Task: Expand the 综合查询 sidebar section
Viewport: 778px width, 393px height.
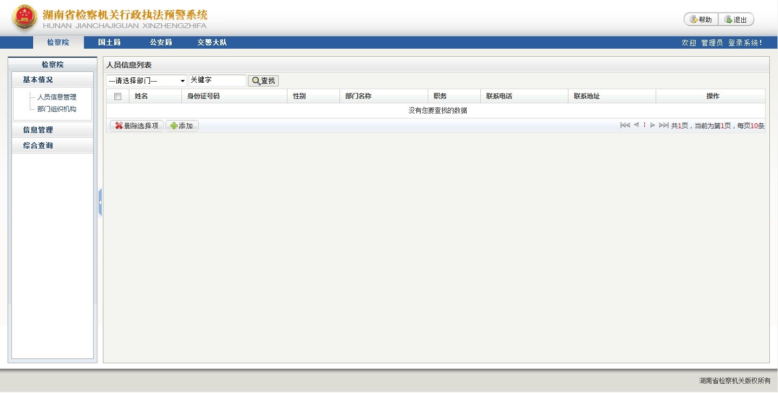Action: click(38, 145)
